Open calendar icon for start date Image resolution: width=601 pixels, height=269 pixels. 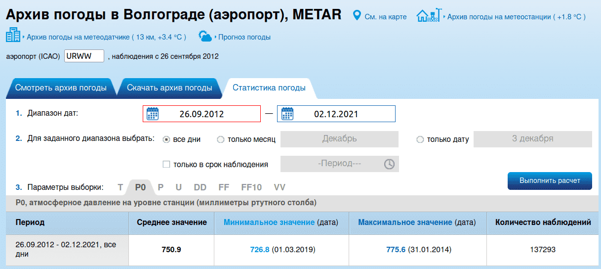pos(153,114)
